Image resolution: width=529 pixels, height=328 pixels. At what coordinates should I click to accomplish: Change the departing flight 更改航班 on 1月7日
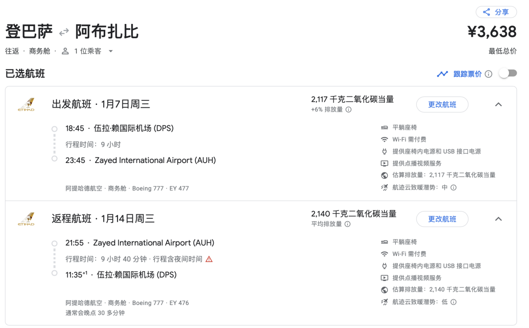(442, 104)
